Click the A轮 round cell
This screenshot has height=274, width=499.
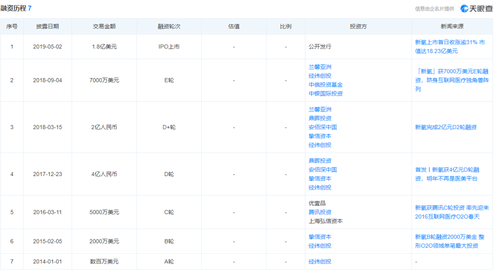point(169,261)
